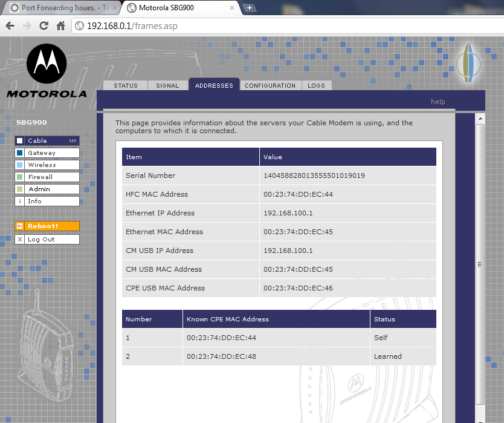Click the X icon beside Log Out
Viewport: 504px width, 423px height.
tap(19, 239)
